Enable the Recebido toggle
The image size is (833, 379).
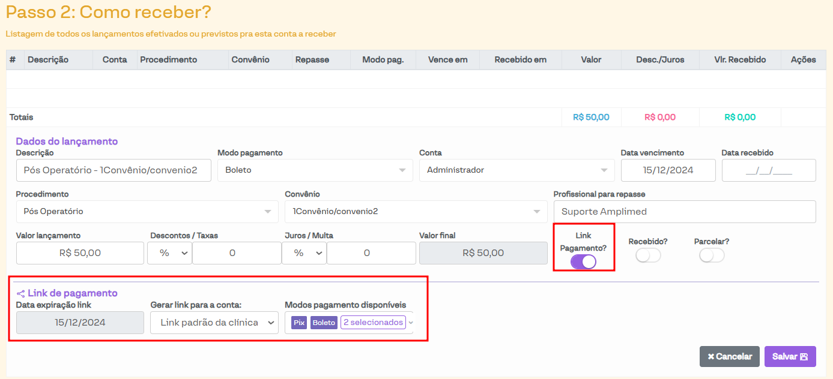coord(648,255)
